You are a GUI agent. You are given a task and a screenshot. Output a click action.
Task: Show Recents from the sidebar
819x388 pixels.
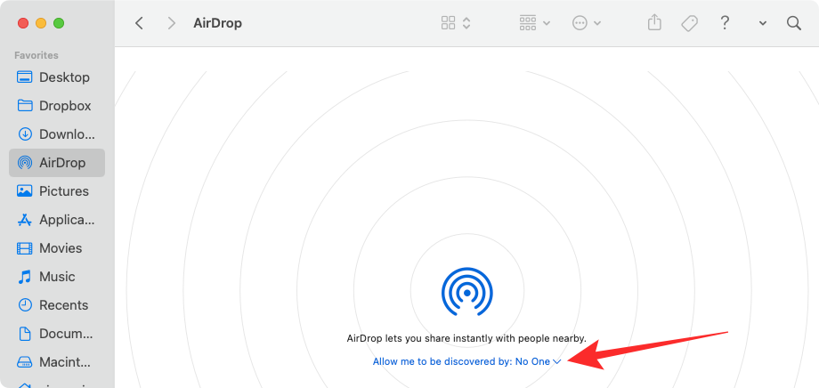point(63,305)
